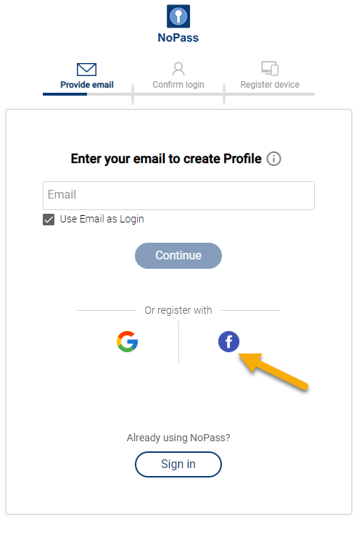Screen dimensions: 359x534
Task: Register with the Facebook icon
Action: pyautogui.click(x=228, y=341)
